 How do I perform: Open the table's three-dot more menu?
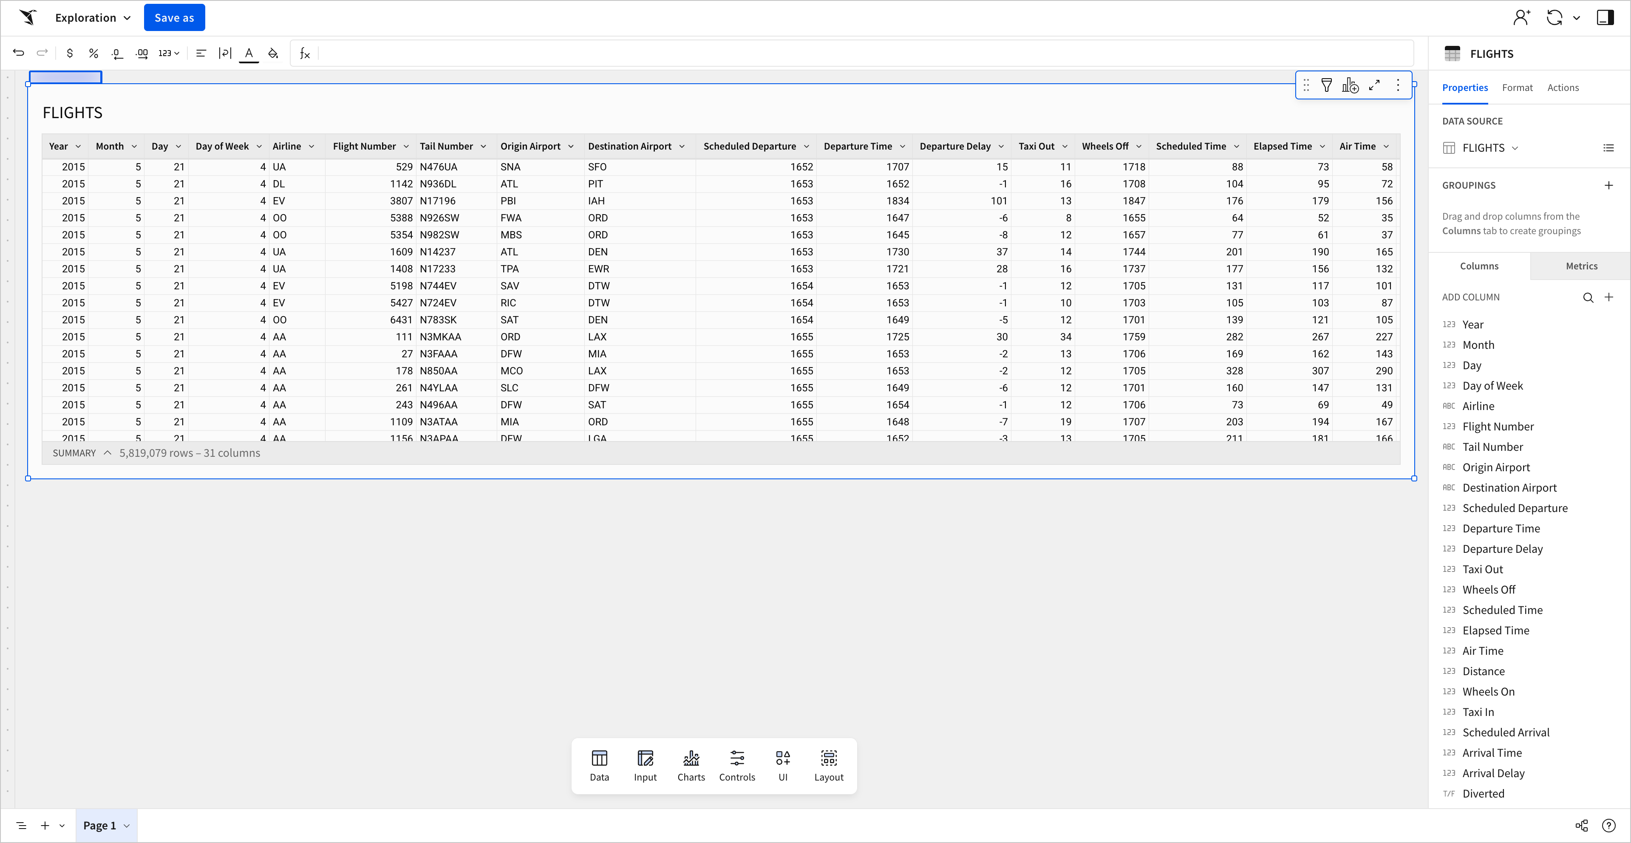coord(1398,85)
